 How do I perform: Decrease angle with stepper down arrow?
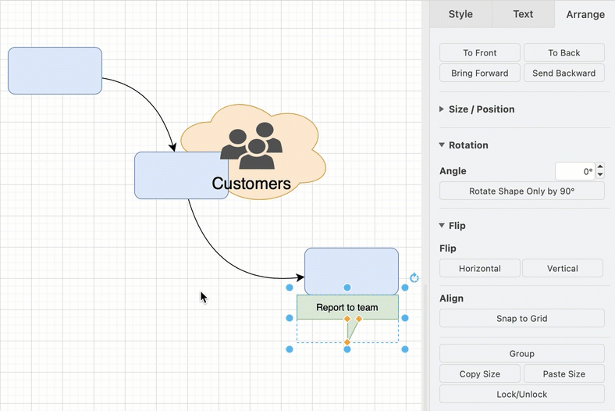[x=600, y=175]
